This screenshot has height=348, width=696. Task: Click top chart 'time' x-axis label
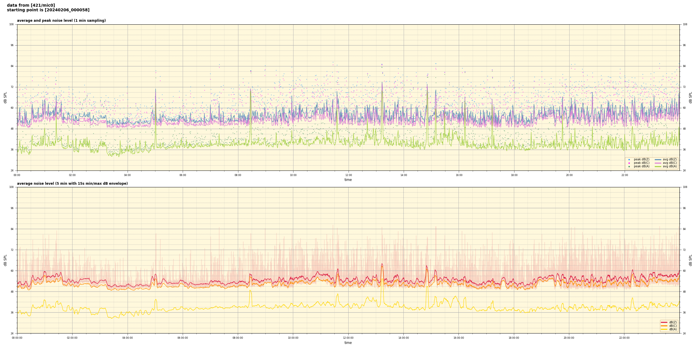point(348,180)
